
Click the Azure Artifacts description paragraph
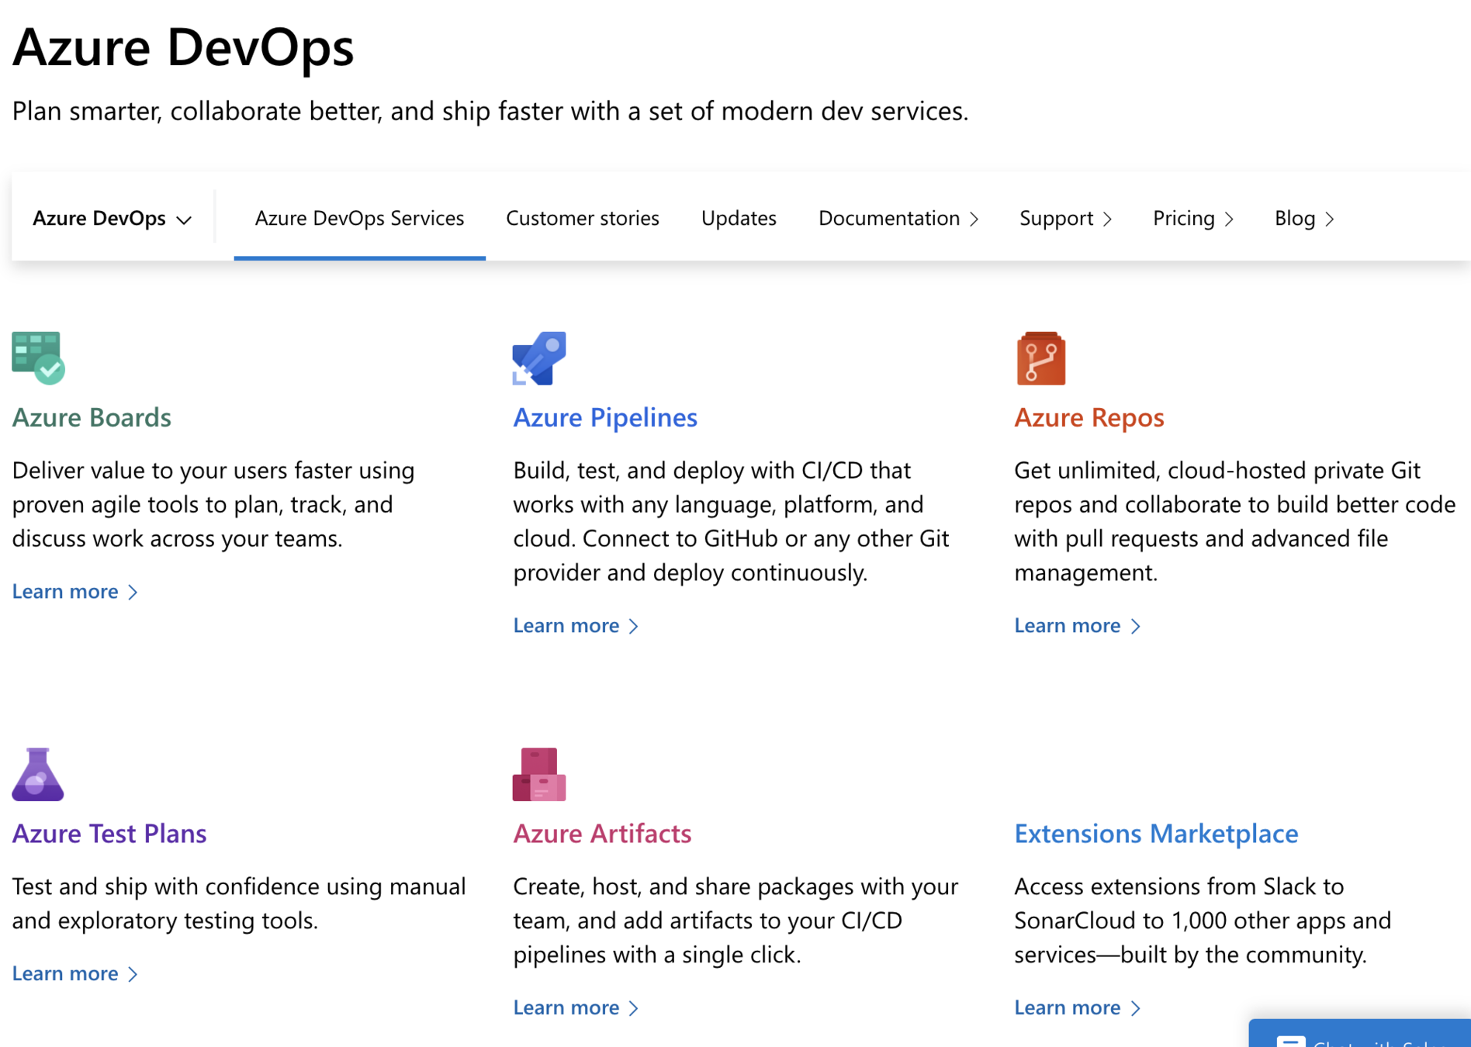coord(735,920)
